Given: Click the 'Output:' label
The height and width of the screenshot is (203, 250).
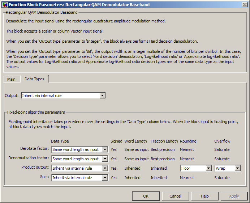Looking at the screenshot, I should (x=12, y=96).
